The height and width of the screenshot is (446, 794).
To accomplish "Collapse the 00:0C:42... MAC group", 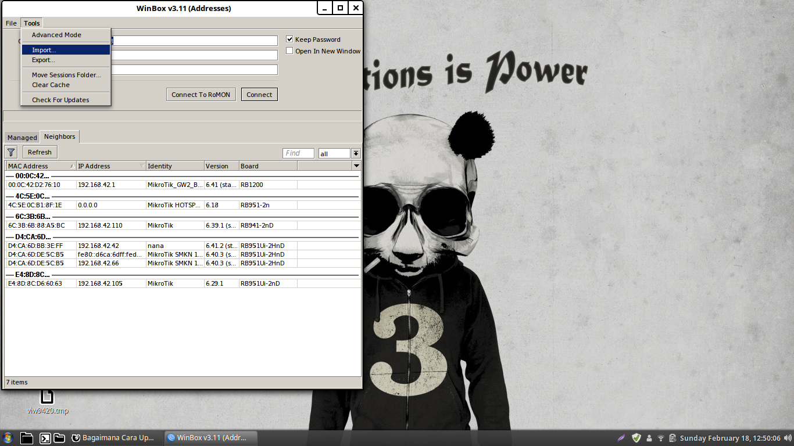I will coord(32,176).
